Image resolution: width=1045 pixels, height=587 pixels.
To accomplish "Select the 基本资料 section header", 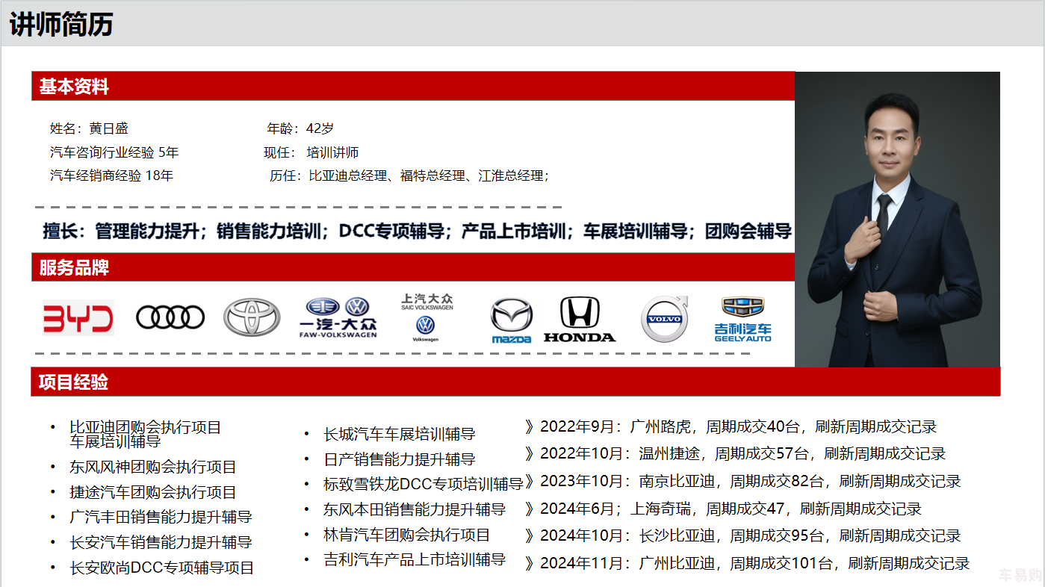I will pyautogui.click(x=413, y=86).
